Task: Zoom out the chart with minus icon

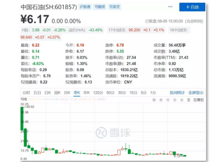Action: pos(168,100)
